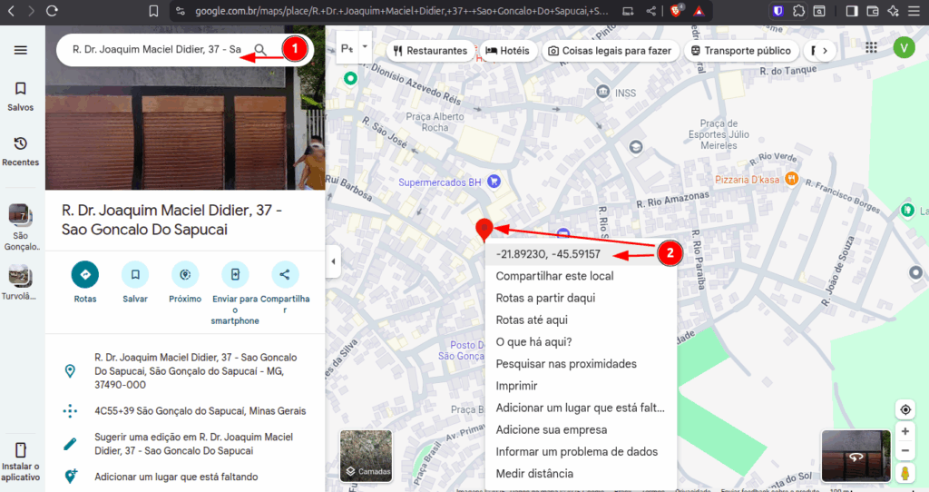Filter the map by Restaurantes
Screen dimensions: 929x492
coord(430,51)
